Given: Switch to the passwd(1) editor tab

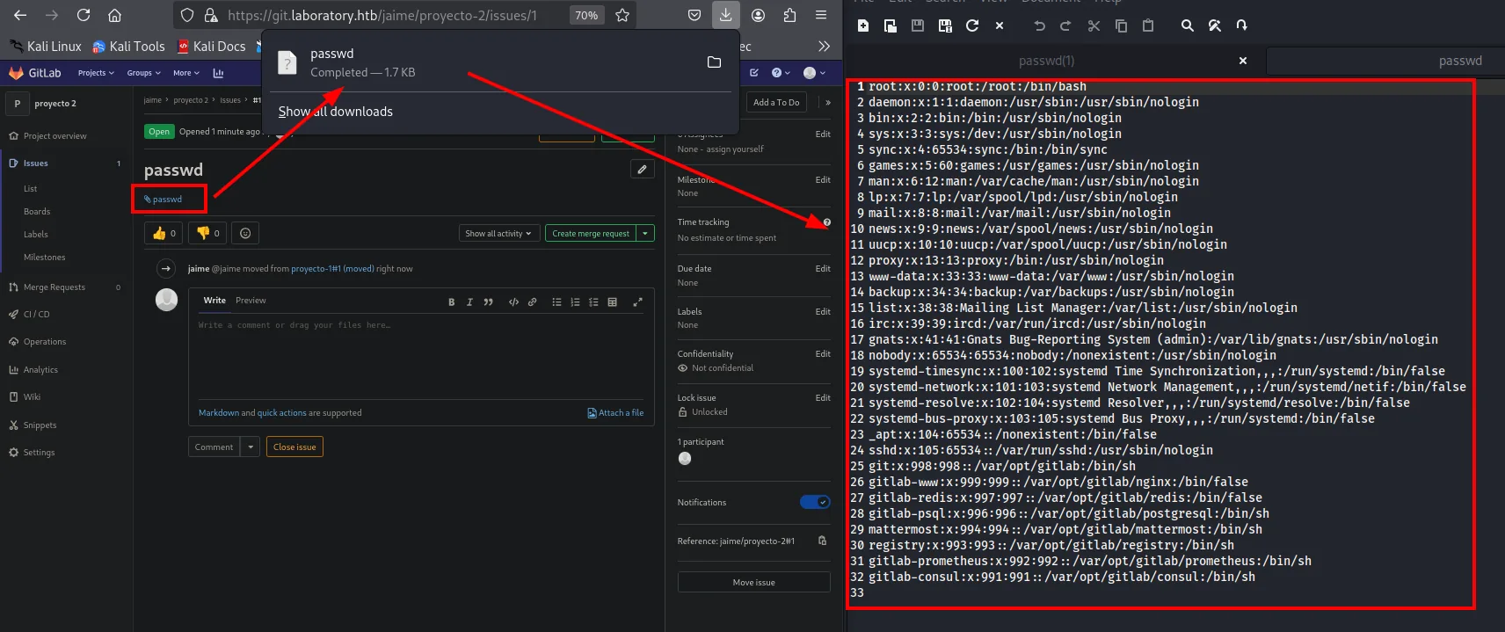Looking at the screenshot, I should coord(1046,61).
